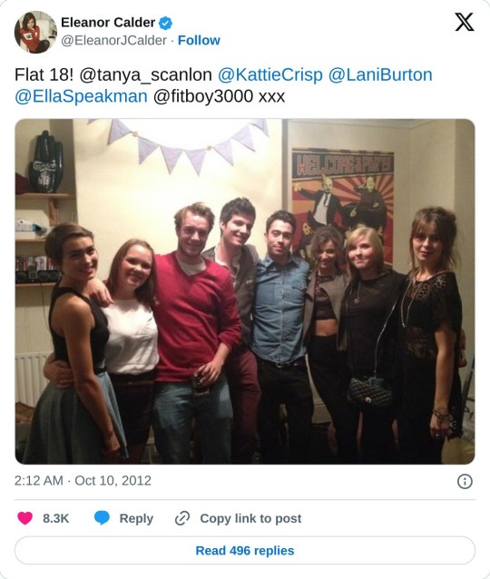This screenshot has height=579, width=490.
Task: Click the blue reply bubble icon
Action: tap(102, 518)
